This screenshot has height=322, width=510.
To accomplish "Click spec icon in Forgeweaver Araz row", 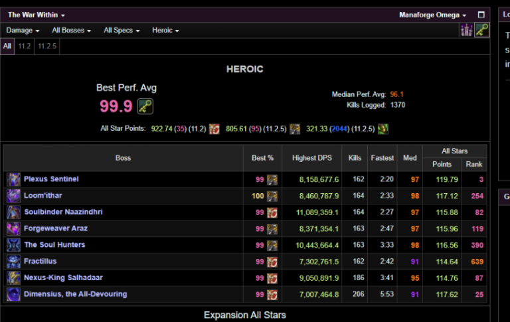I will coord(272,229).
